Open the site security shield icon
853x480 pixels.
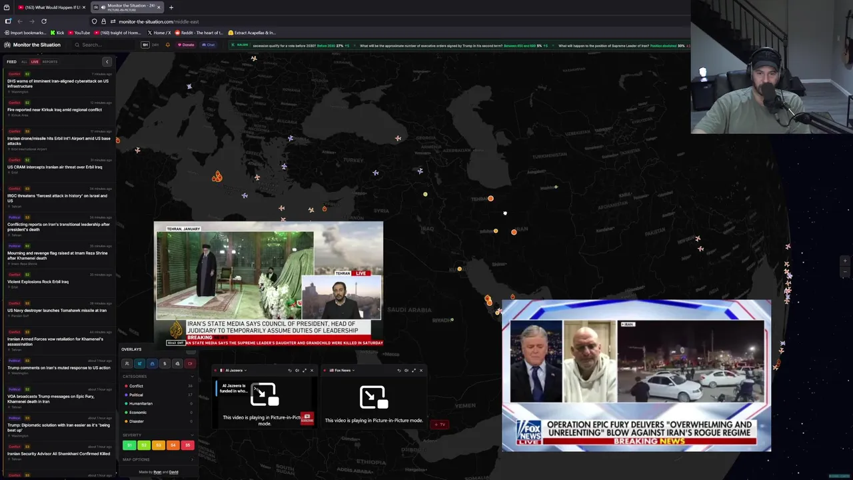94,21
